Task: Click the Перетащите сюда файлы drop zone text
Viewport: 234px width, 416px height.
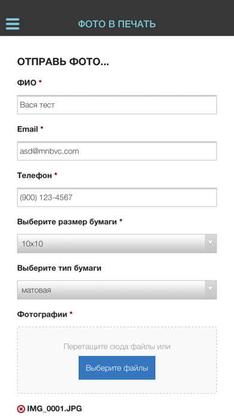Action: (x=117, y=347)
